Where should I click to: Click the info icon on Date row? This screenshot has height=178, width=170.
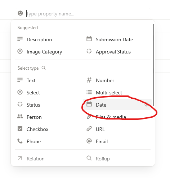tap(147, 104)
